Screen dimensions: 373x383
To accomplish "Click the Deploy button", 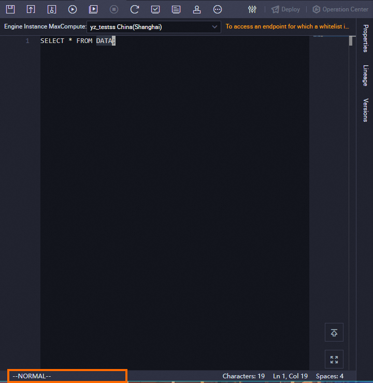I will (285, 9).
